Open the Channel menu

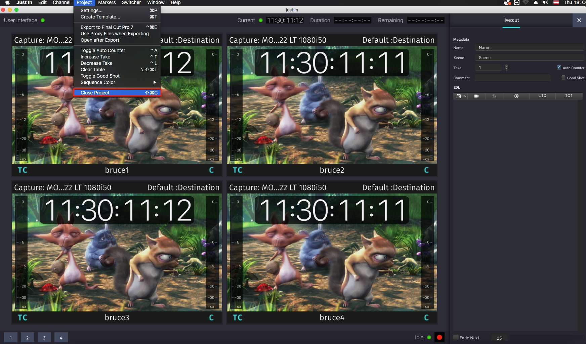(61, 2)
